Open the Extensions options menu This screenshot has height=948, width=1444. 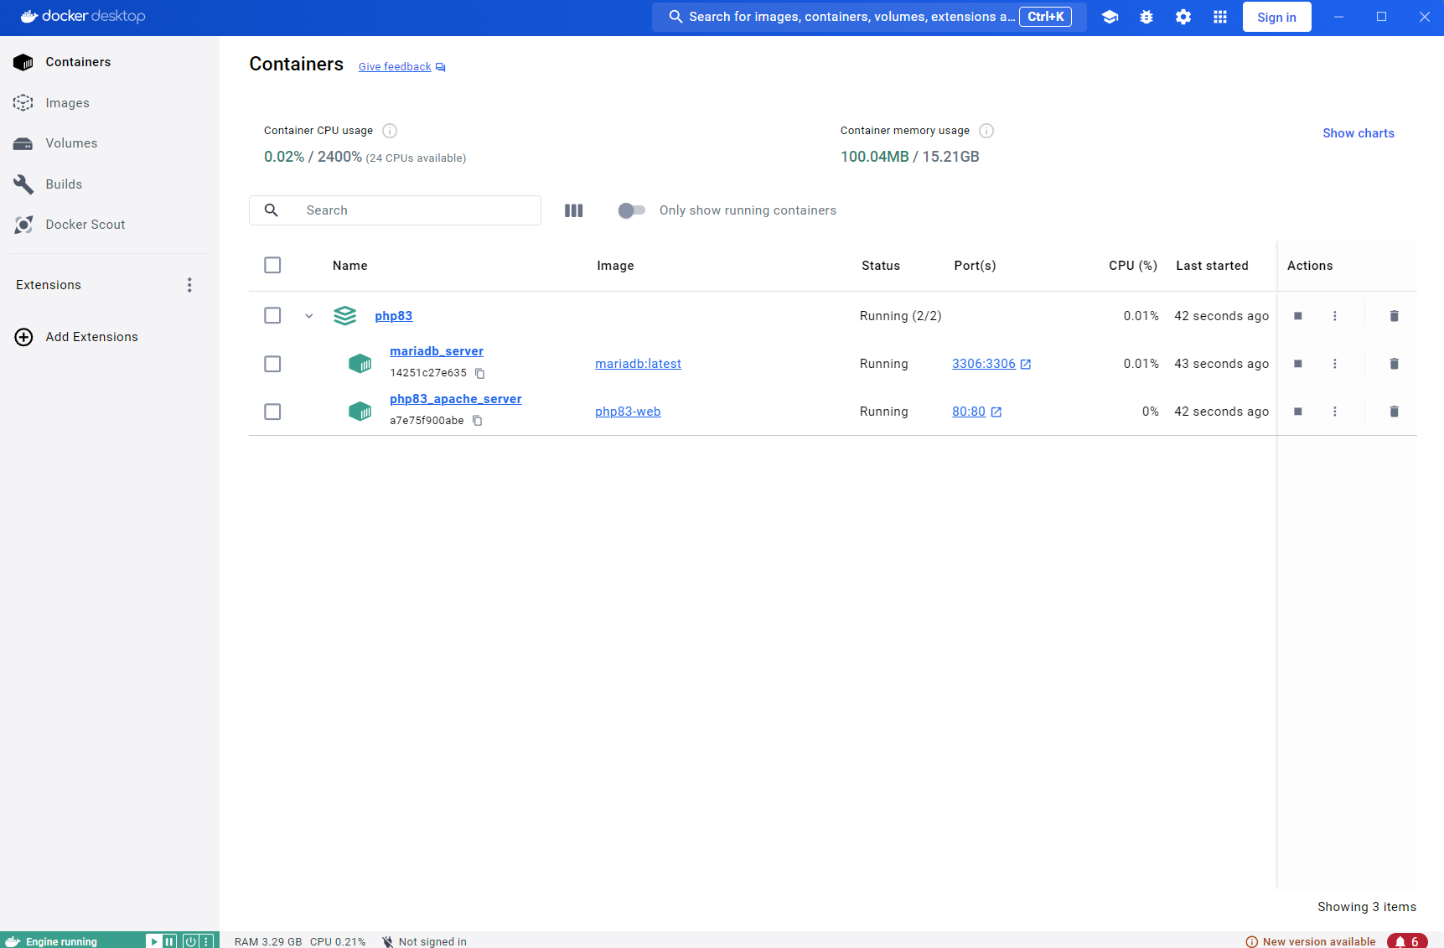coord(189,285)
